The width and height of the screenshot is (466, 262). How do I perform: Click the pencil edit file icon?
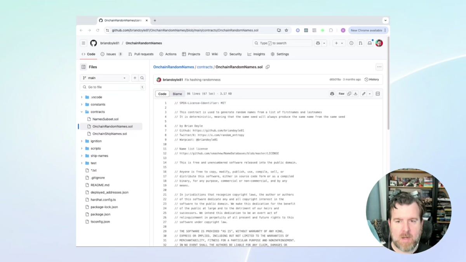point(363,94)
